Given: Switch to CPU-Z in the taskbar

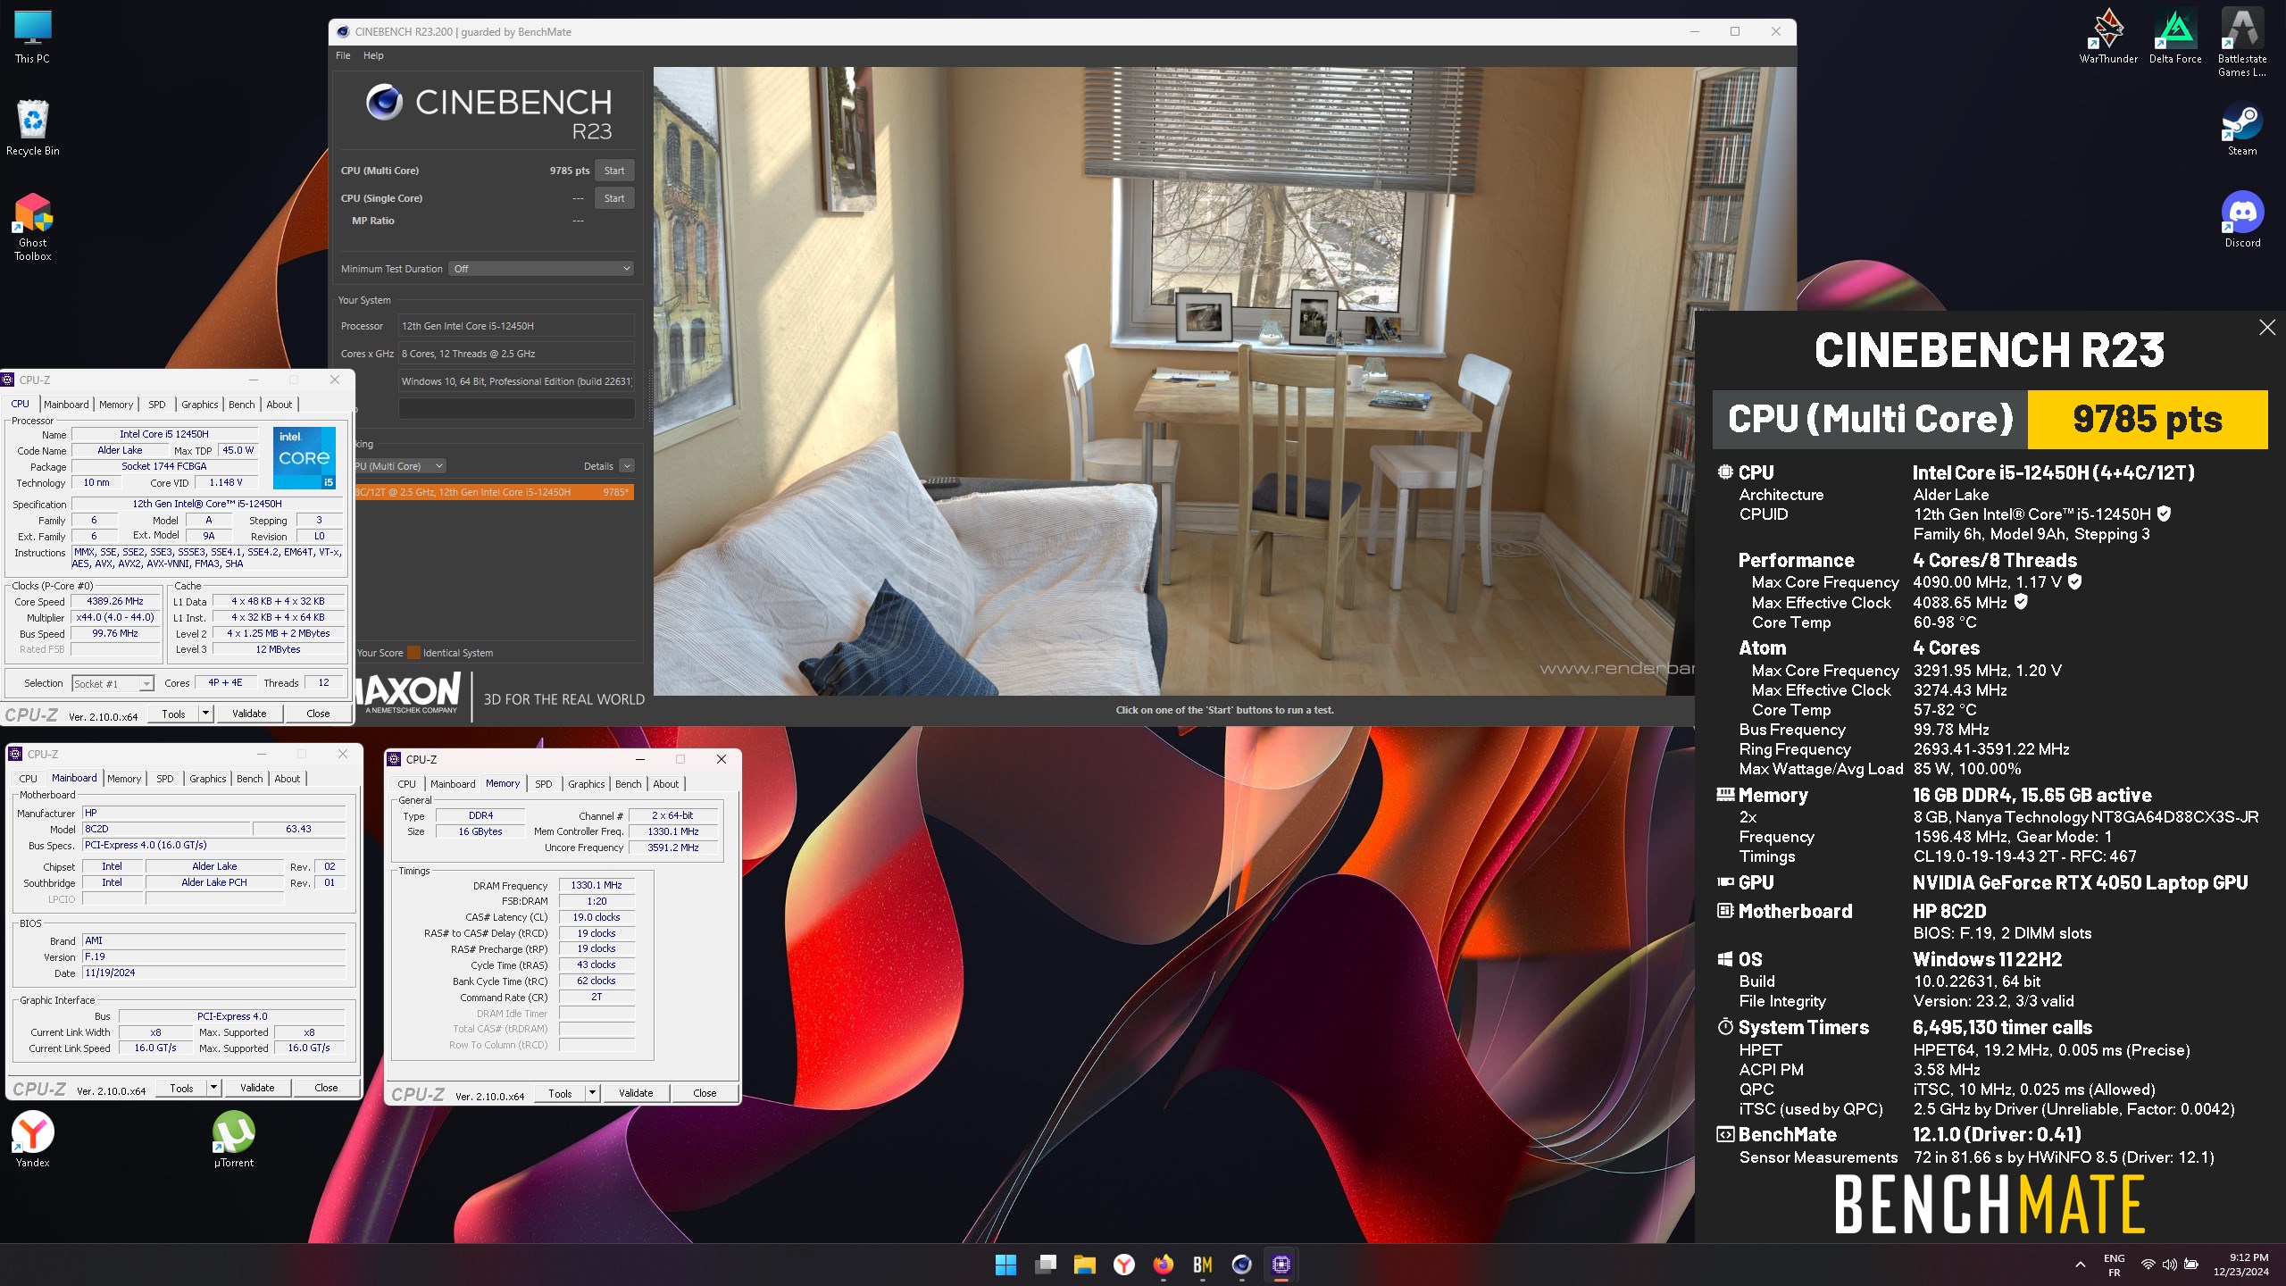Looking at the screenshot, I should point(1281,1265).
